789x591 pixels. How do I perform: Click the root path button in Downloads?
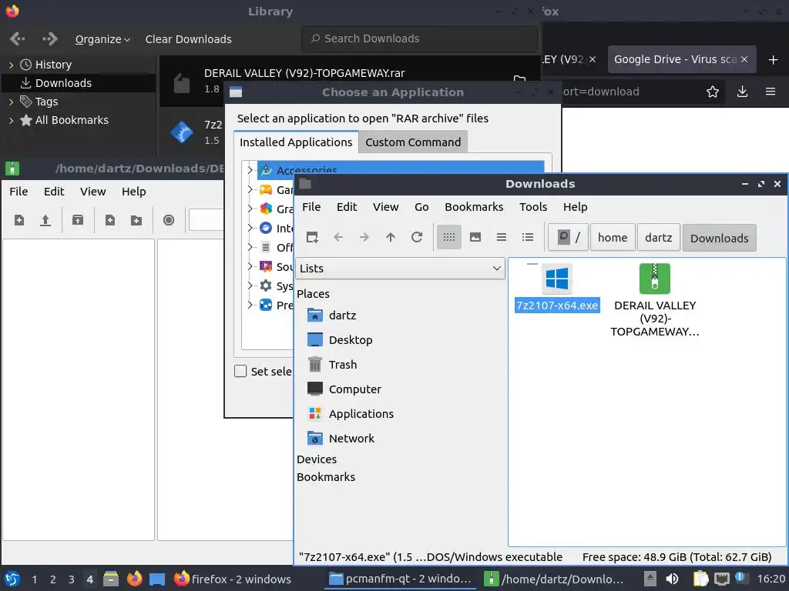568,237
